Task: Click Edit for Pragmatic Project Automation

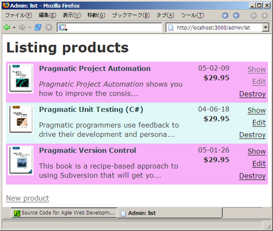Action: (259, 82)
